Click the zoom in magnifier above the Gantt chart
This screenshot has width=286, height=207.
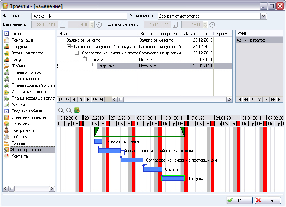coord(60,111)
